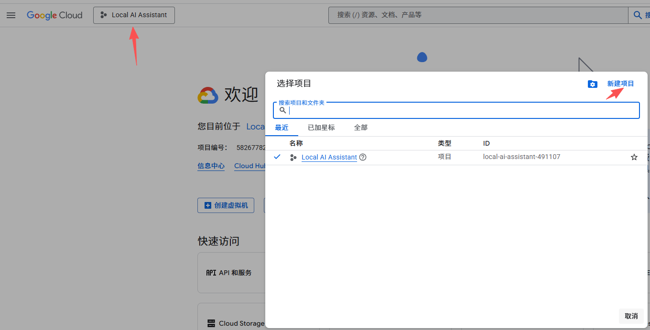650x330 pixels.
Task: Click the Google Cloud logo beside 欢迎
Action: coord(208,96)
